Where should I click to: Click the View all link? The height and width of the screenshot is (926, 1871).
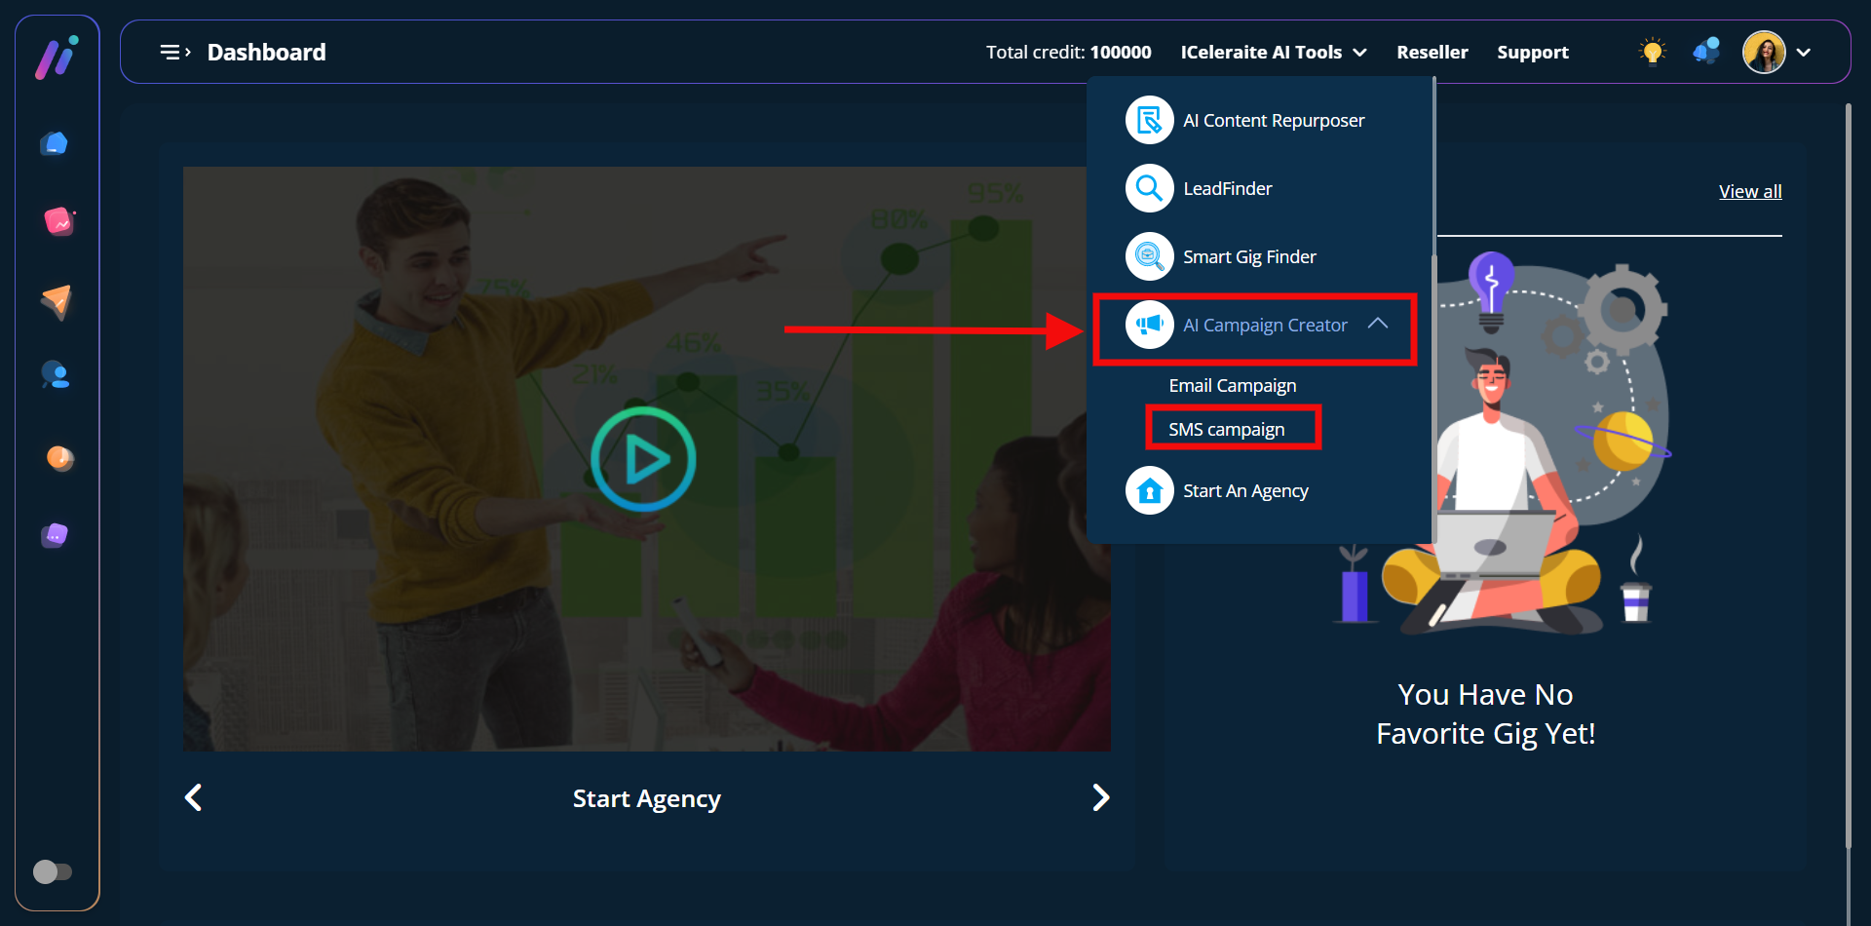pos(1749,192)
